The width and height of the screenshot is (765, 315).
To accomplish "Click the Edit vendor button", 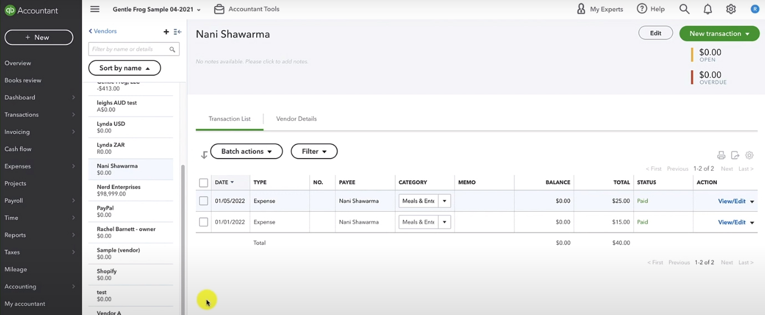I will click(656, 33).
